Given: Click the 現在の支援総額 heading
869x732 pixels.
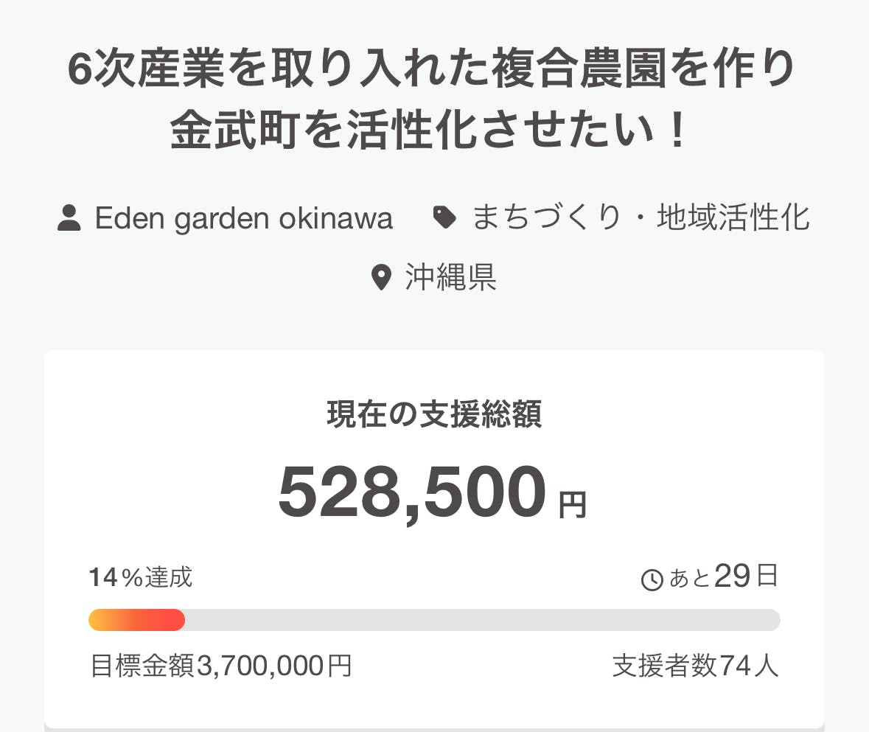Looking at the screenshot, I should [x=434, y=415].
